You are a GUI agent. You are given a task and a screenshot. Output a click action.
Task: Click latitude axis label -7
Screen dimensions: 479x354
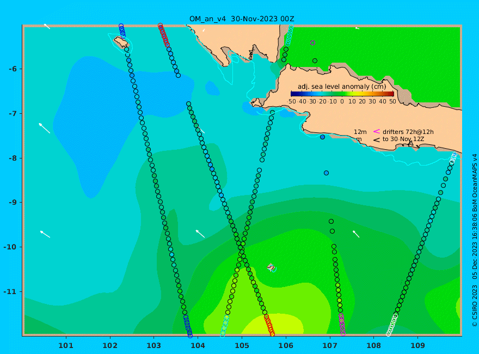(x=13, y=113)
